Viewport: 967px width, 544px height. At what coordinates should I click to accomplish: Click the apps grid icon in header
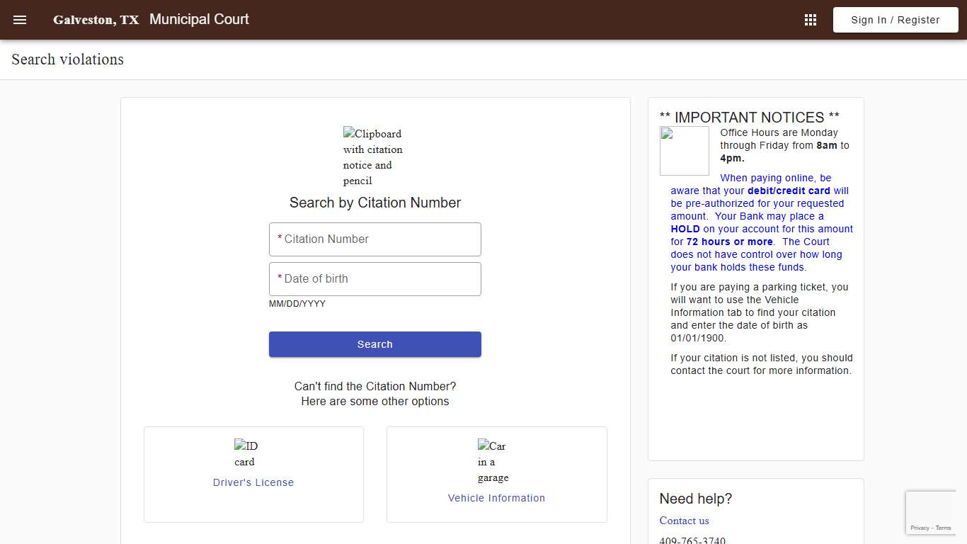(810, 19)
